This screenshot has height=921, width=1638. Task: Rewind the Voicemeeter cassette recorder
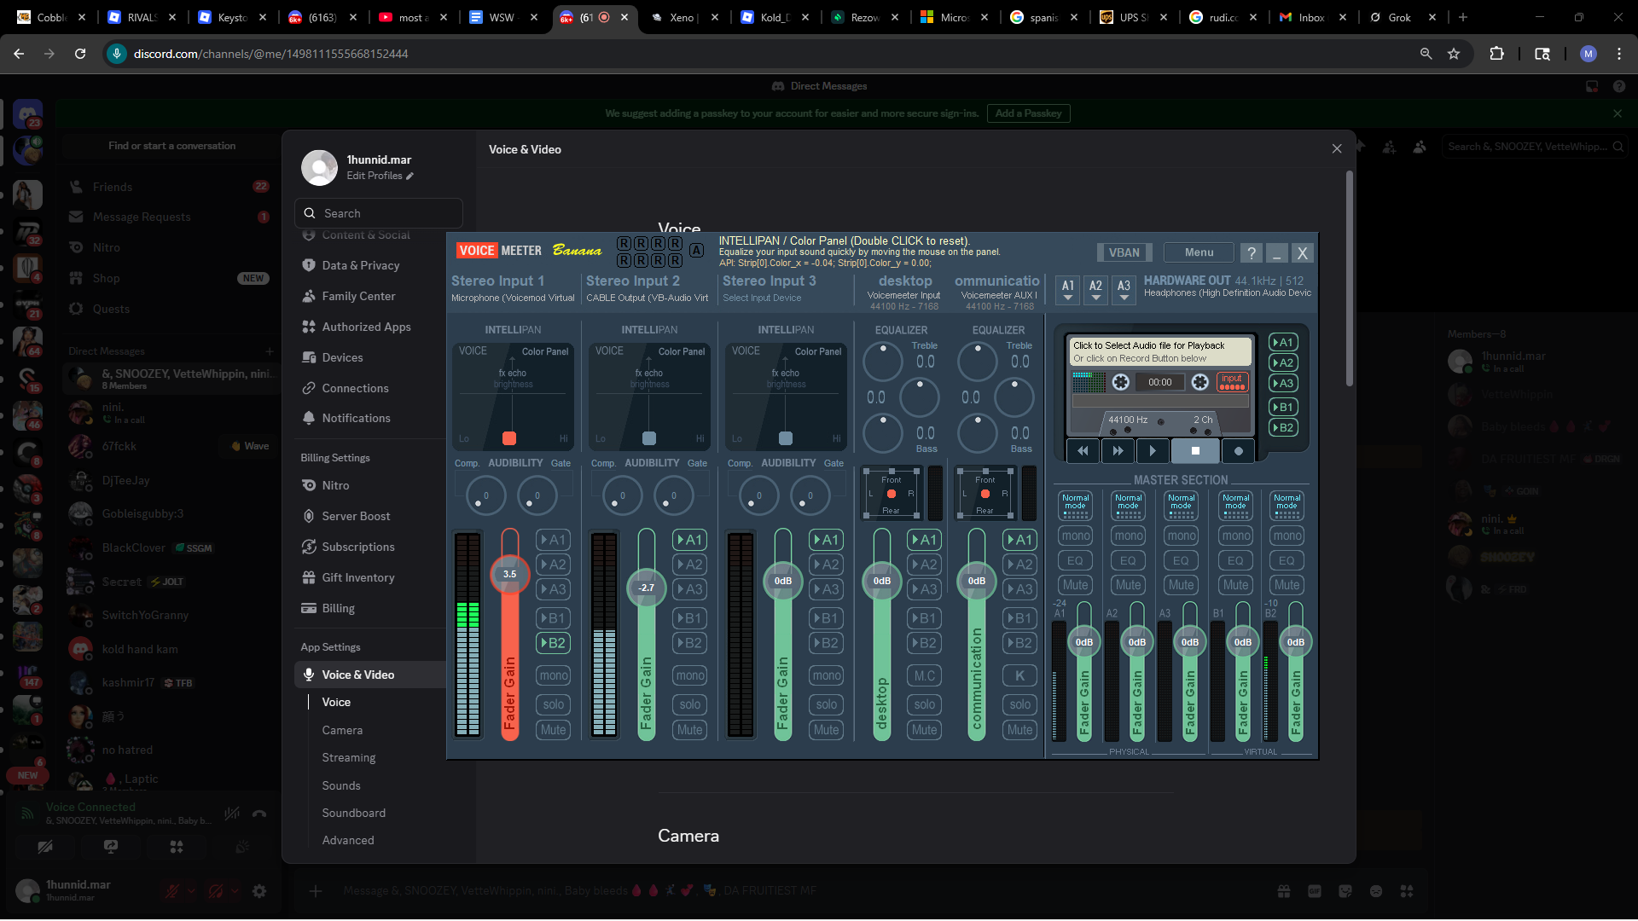(x=1083, y=450)
